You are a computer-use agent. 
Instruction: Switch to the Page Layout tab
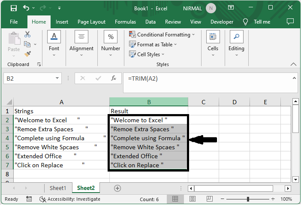point(92,22)
